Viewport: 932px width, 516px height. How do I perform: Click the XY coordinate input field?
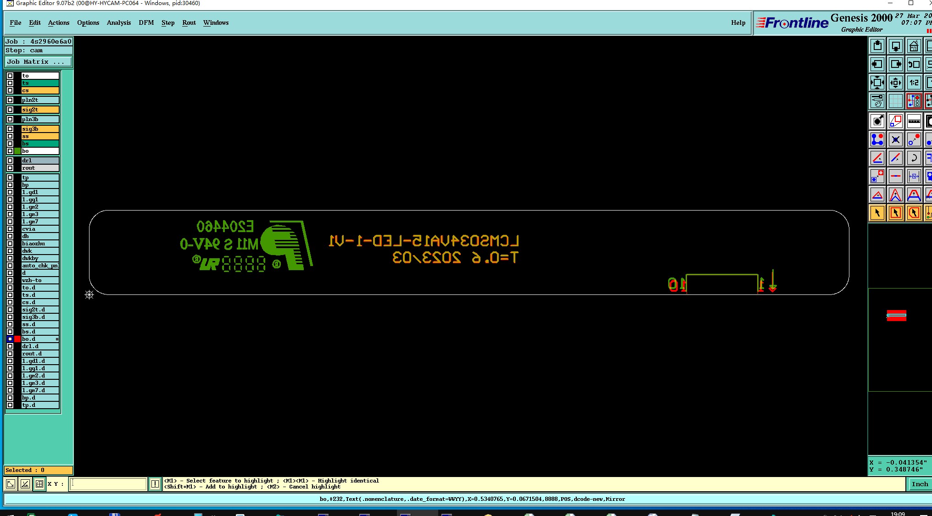[108, 484]
